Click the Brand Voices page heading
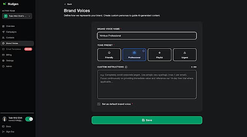The height and width of the screenshot is (137, 247). click(x=77, y=10)
